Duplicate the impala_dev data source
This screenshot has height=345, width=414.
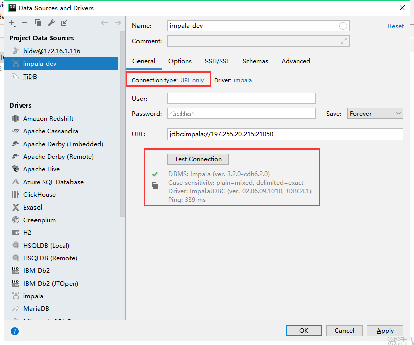[x=38, y=23]
